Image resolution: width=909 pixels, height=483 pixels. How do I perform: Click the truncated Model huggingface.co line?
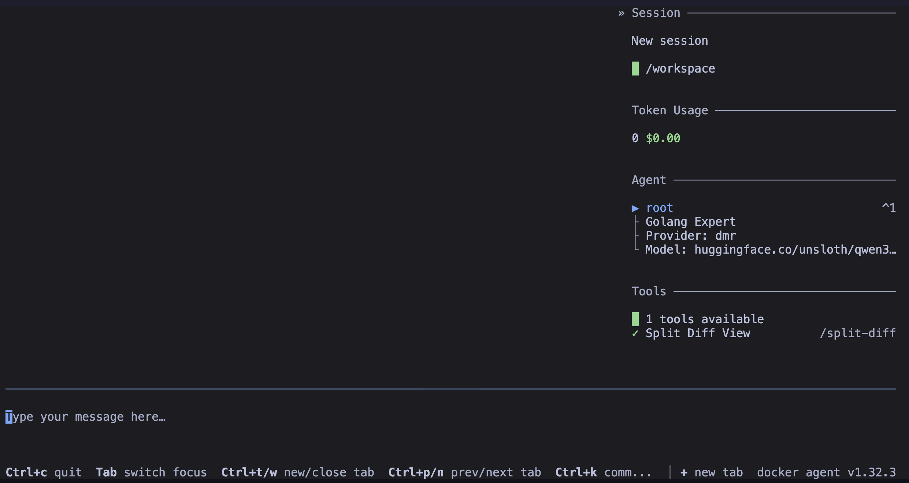[x=771, y=250]
